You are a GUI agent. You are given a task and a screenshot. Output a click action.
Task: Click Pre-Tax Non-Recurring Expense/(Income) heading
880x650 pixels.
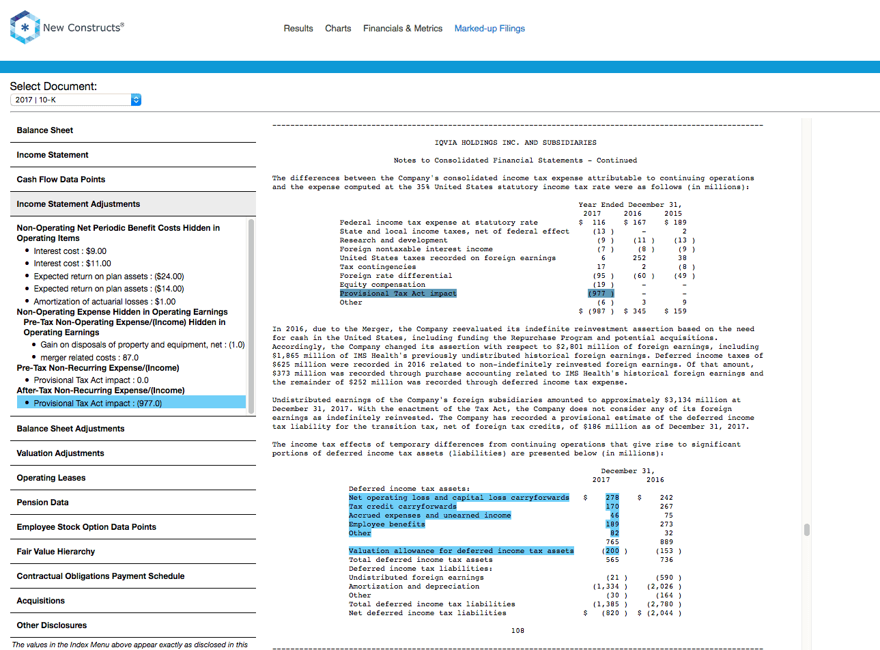pos(98,368)
